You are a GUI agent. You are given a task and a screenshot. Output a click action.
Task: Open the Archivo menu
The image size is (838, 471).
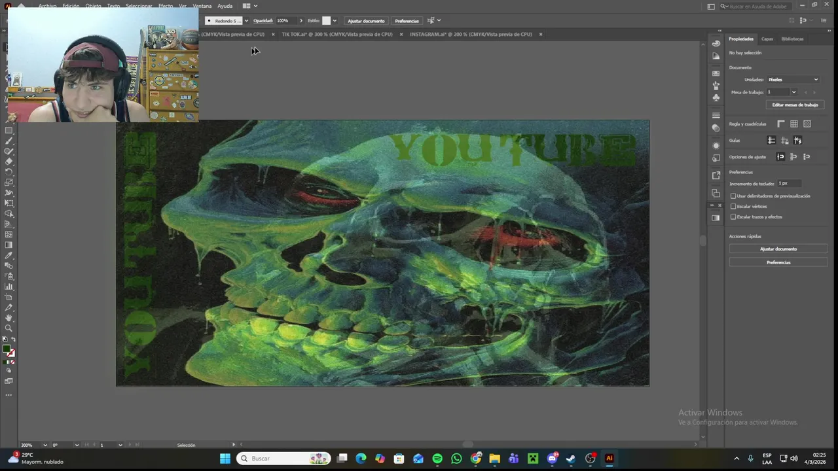coord(47,6)
